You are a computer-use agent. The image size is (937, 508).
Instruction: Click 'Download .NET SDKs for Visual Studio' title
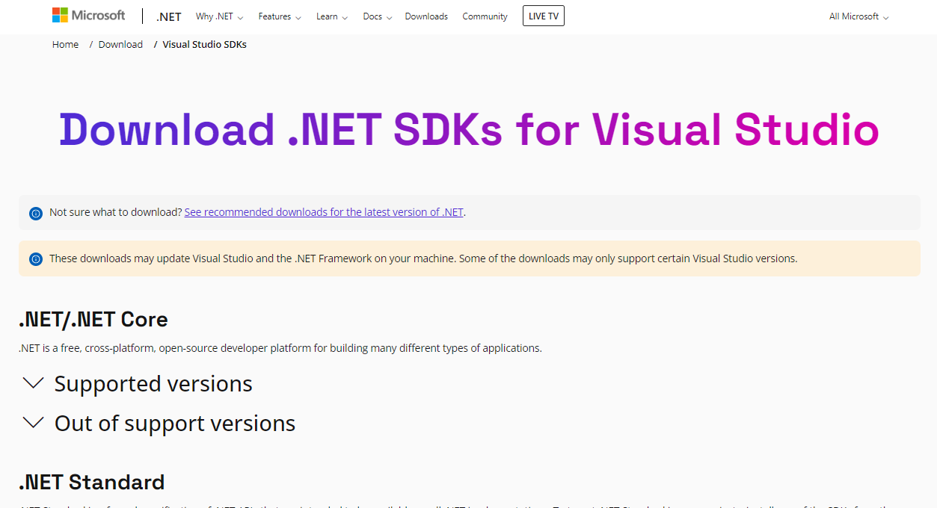click(469, 129)
